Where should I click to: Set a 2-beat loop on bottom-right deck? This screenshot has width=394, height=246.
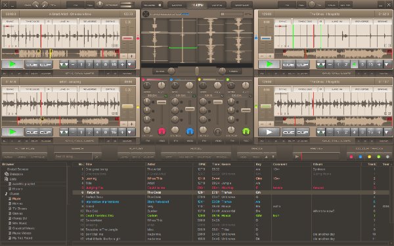(x=346, y=132)
